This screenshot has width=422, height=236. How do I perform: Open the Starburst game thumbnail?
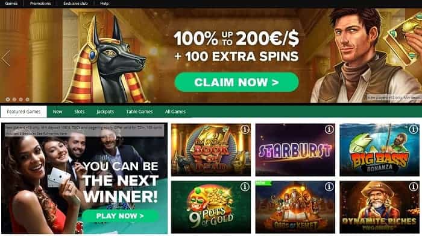(295, 150)
